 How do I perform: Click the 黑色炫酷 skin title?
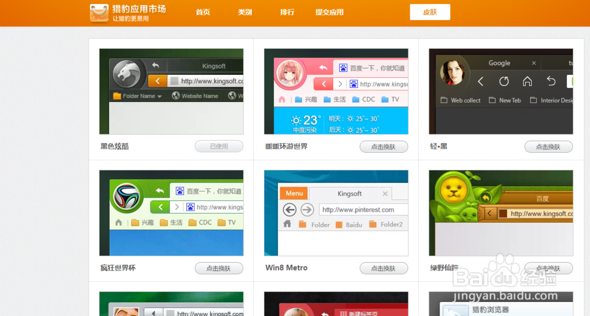pos(114,146)
